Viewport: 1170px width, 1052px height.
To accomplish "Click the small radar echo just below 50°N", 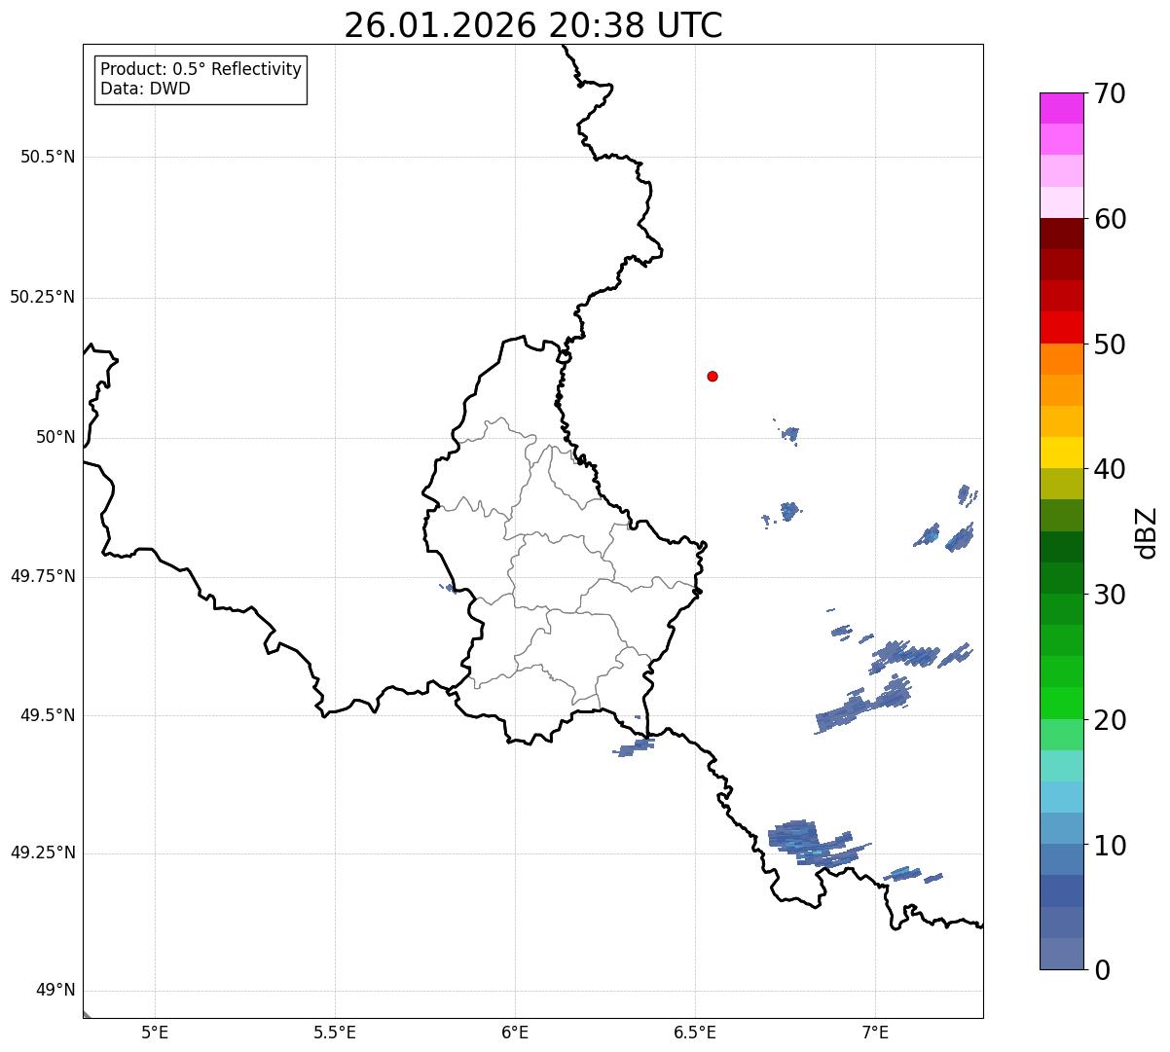I will 789,433.
